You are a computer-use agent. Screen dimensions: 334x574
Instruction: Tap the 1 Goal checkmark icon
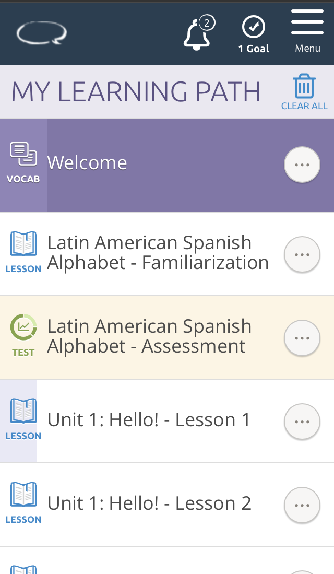click(254, 27)
